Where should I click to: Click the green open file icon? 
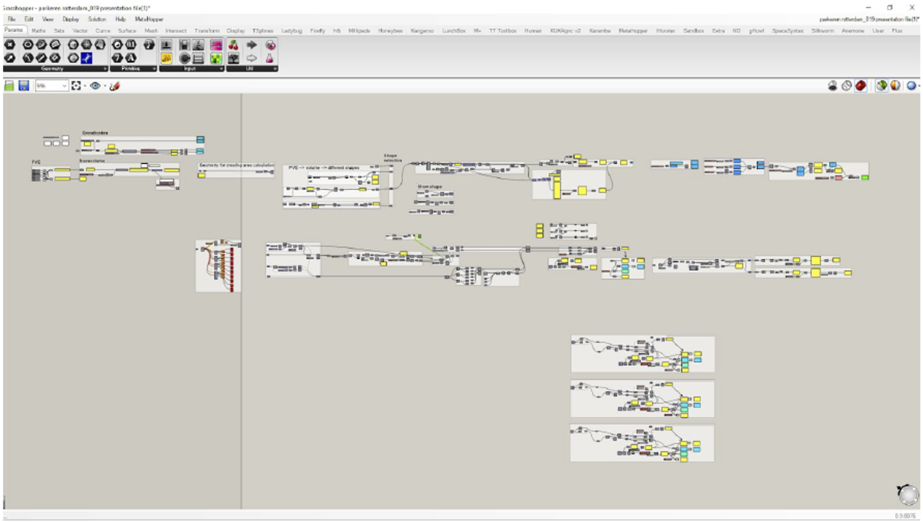coord(9,86)
